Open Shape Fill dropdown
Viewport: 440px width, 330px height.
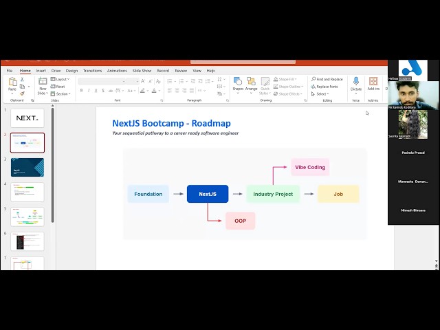coord(285,79)
